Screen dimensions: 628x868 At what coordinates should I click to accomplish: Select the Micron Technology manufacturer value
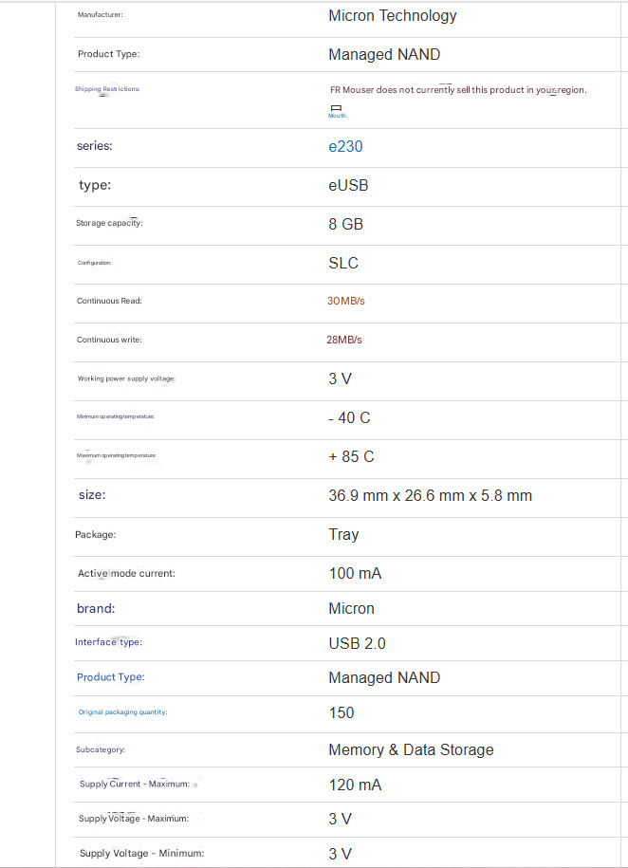point(393,15)
